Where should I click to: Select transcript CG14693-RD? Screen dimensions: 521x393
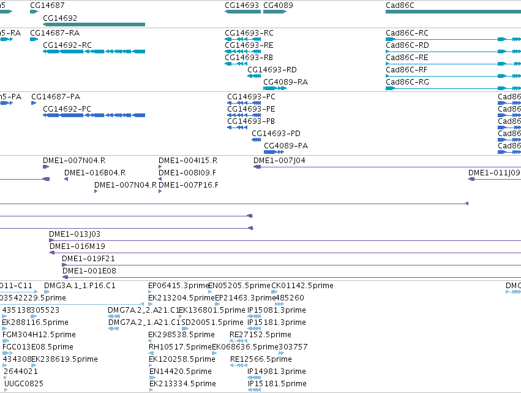click(272, 70)
